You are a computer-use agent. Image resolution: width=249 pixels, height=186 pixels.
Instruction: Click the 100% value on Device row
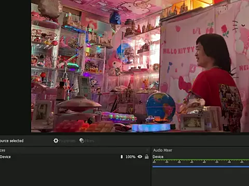(x=130, y=157)
